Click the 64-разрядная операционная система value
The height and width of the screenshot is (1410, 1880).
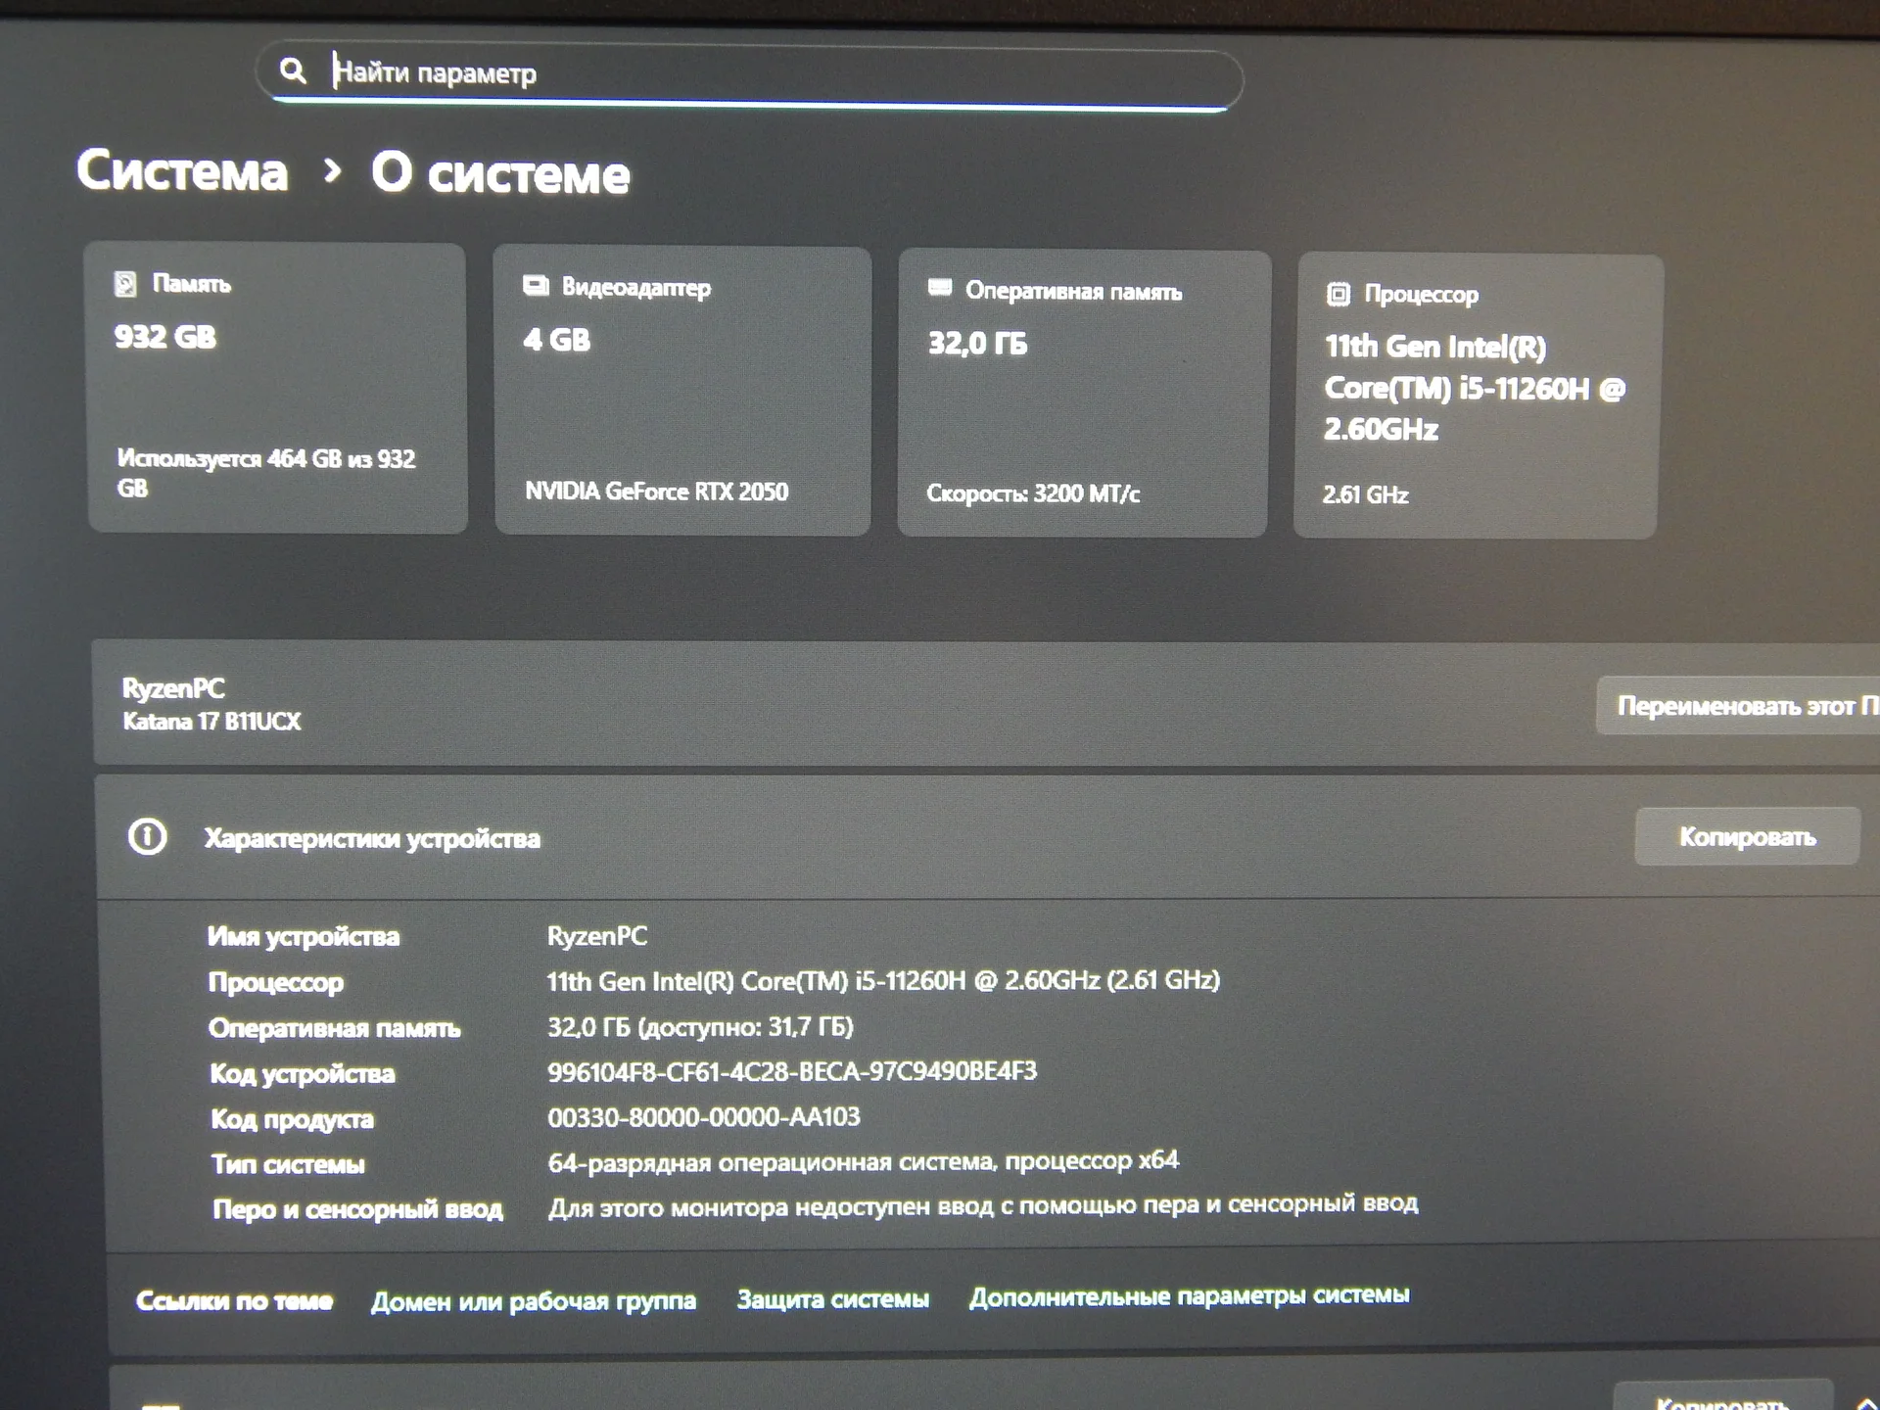(863, 1162)
